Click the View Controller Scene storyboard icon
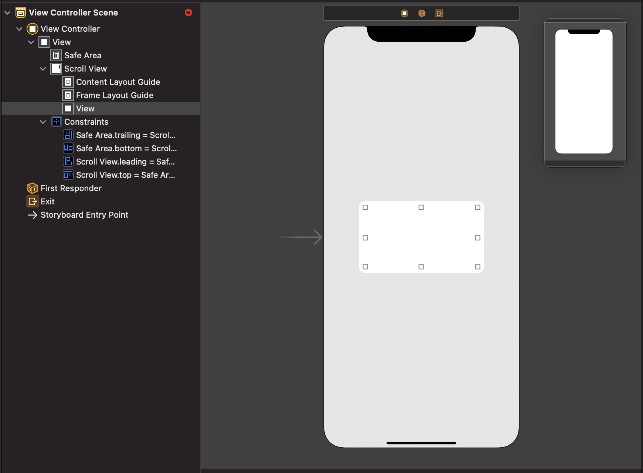The height and width of the screenshot is (473, 643). [x=21, y=13]
